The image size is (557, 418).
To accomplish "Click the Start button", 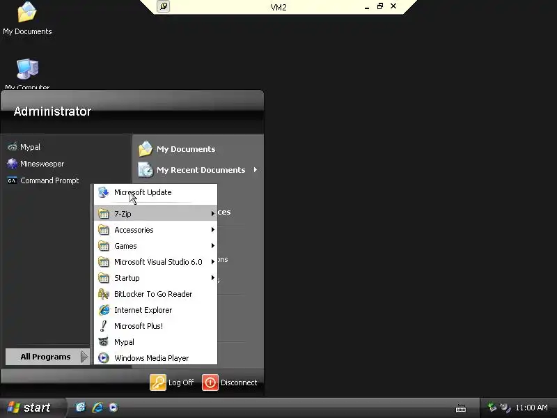I will click(x=32, y=408).
